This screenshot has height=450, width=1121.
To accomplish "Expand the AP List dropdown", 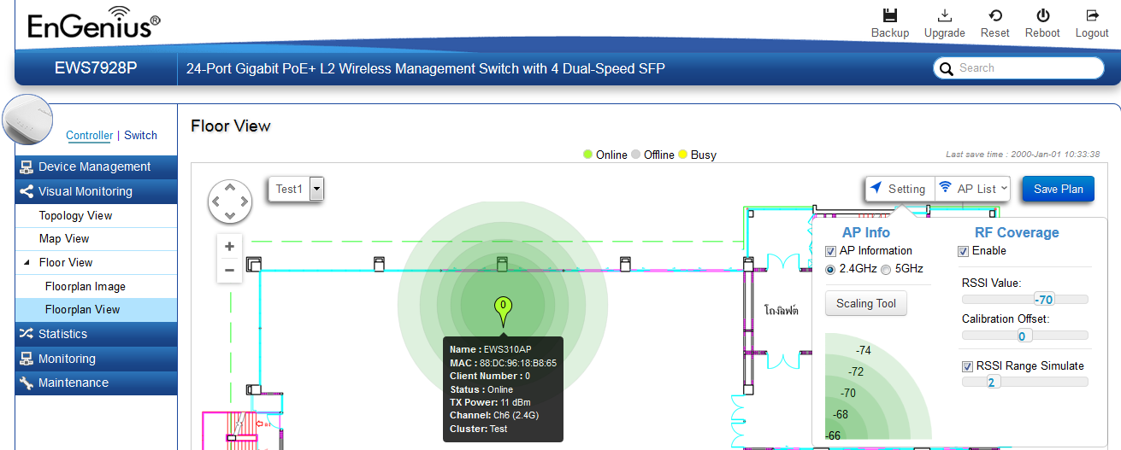I will tap(1004, 189).
